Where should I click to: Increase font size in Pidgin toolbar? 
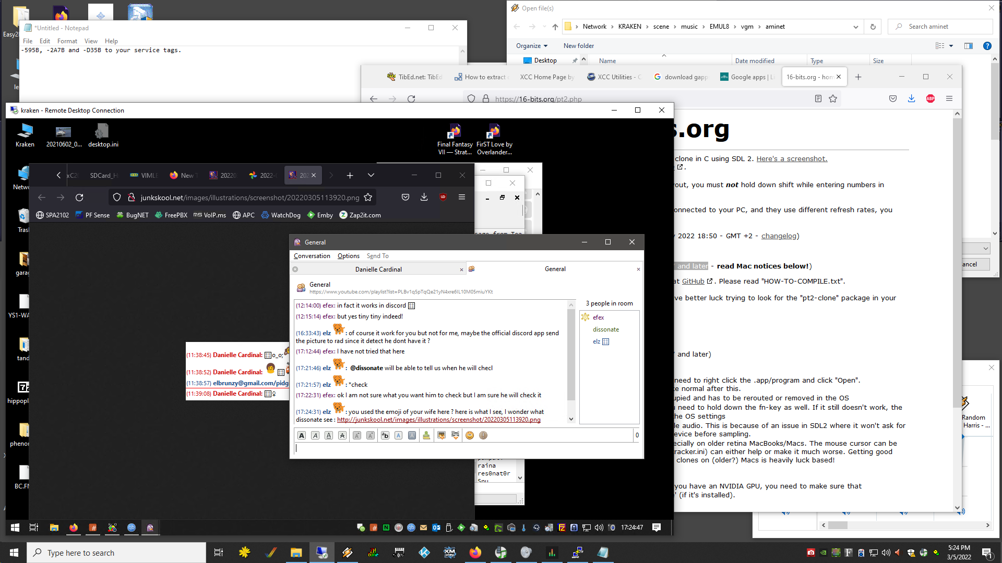[x=357, y=435]
